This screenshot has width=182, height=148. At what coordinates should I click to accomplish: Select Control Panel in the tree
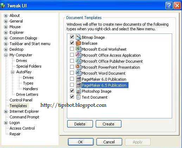tap(21, 100)
